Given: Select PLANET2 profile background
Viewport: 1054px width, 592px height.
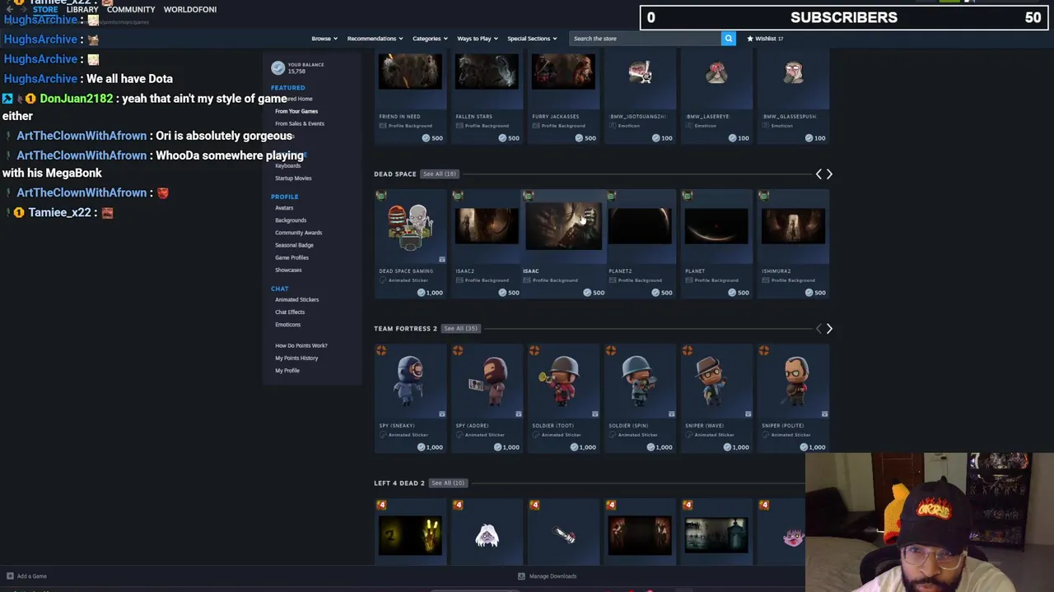Looking at the screenshot, I should [640, 243].
